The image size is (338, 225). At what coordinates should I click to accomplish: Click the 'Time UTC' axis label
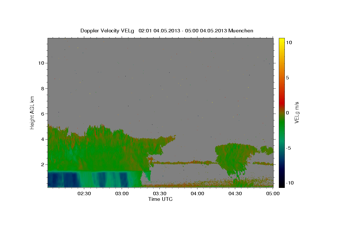click(160, 199)
